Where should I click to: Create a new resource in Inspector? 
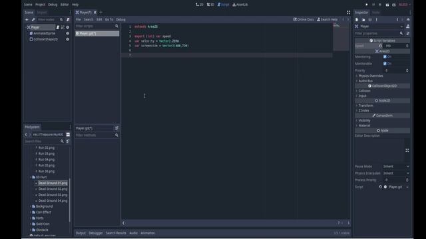point(357,20)
